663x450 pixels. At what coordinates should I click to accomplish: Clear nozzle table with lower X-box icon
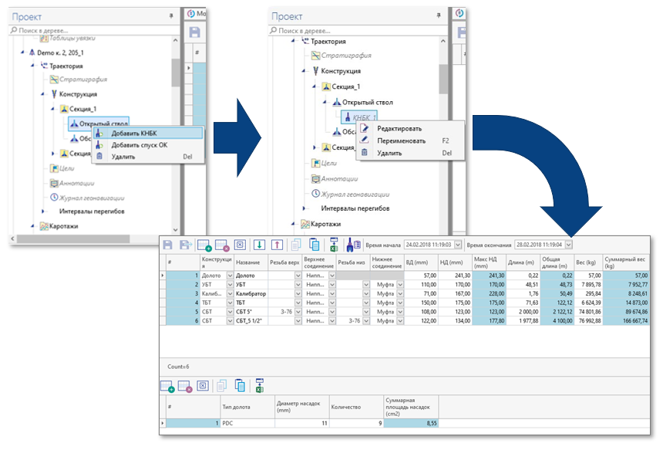(x=203, y=386)
